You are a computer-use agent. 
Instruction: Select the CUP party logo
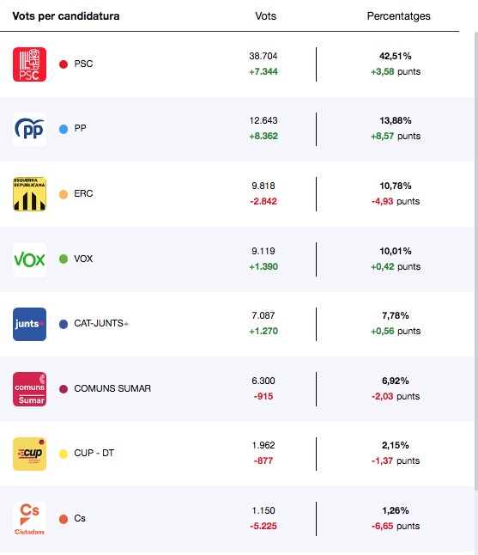coord(30,454)
